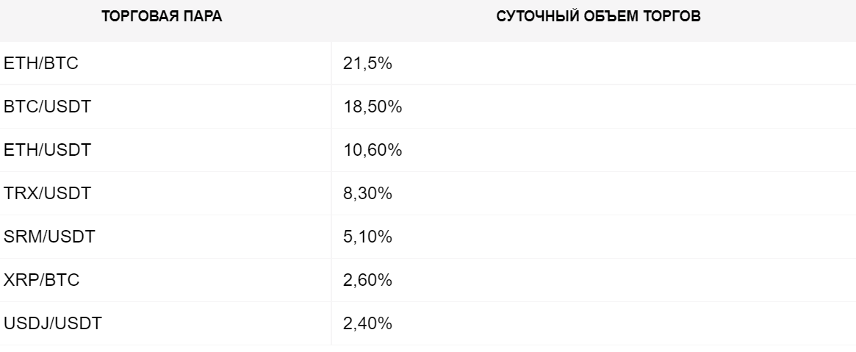Screen dimensions: 856x352
Task: Click the word ТОРГОВ in the header
Action: click(x=674, y=16)
